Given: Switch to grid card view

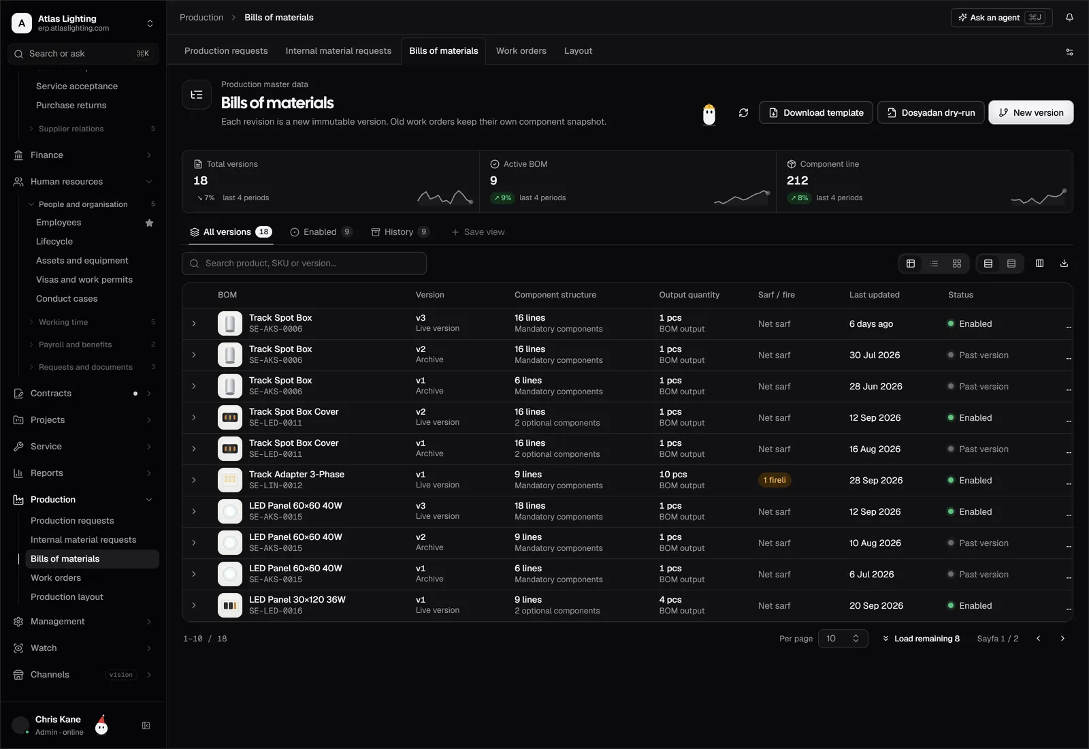Looking at the screenshot, I should pos(957,264).
